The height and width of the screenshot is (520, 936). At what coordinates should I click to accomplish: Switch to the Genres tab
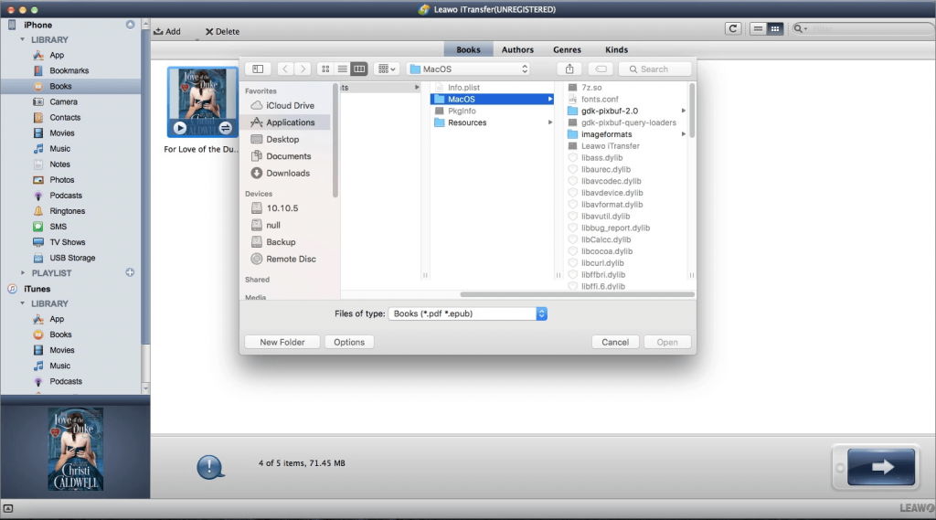pyautogui.click(x=567, y=49)
